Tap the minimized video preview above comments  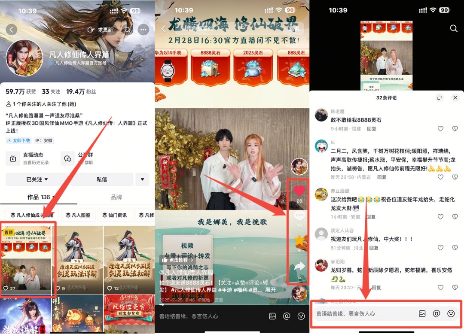387,55
